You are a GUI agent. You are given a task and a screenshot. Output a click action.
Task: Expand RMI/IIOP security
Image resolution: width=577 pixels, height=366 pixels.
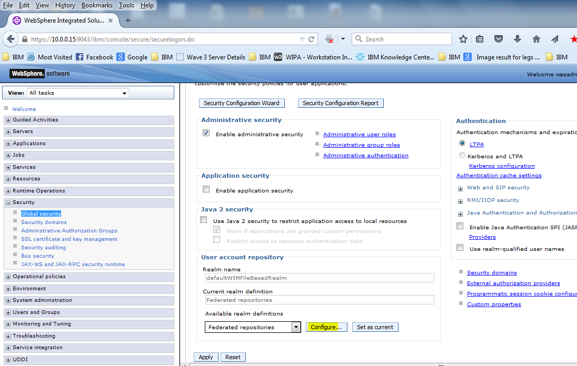(x=460, y=201)
